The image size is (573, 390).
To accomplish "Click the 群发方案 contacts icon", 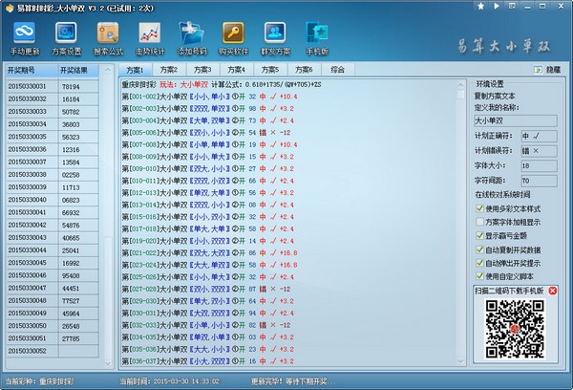I will (x=275, y=32).
